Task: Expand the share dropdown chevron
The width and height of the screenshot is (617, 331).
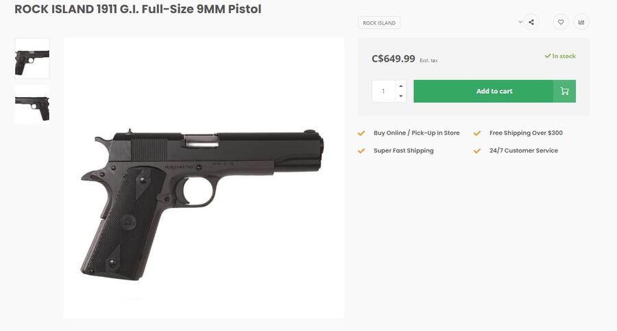Action: (x=520, y=22)
